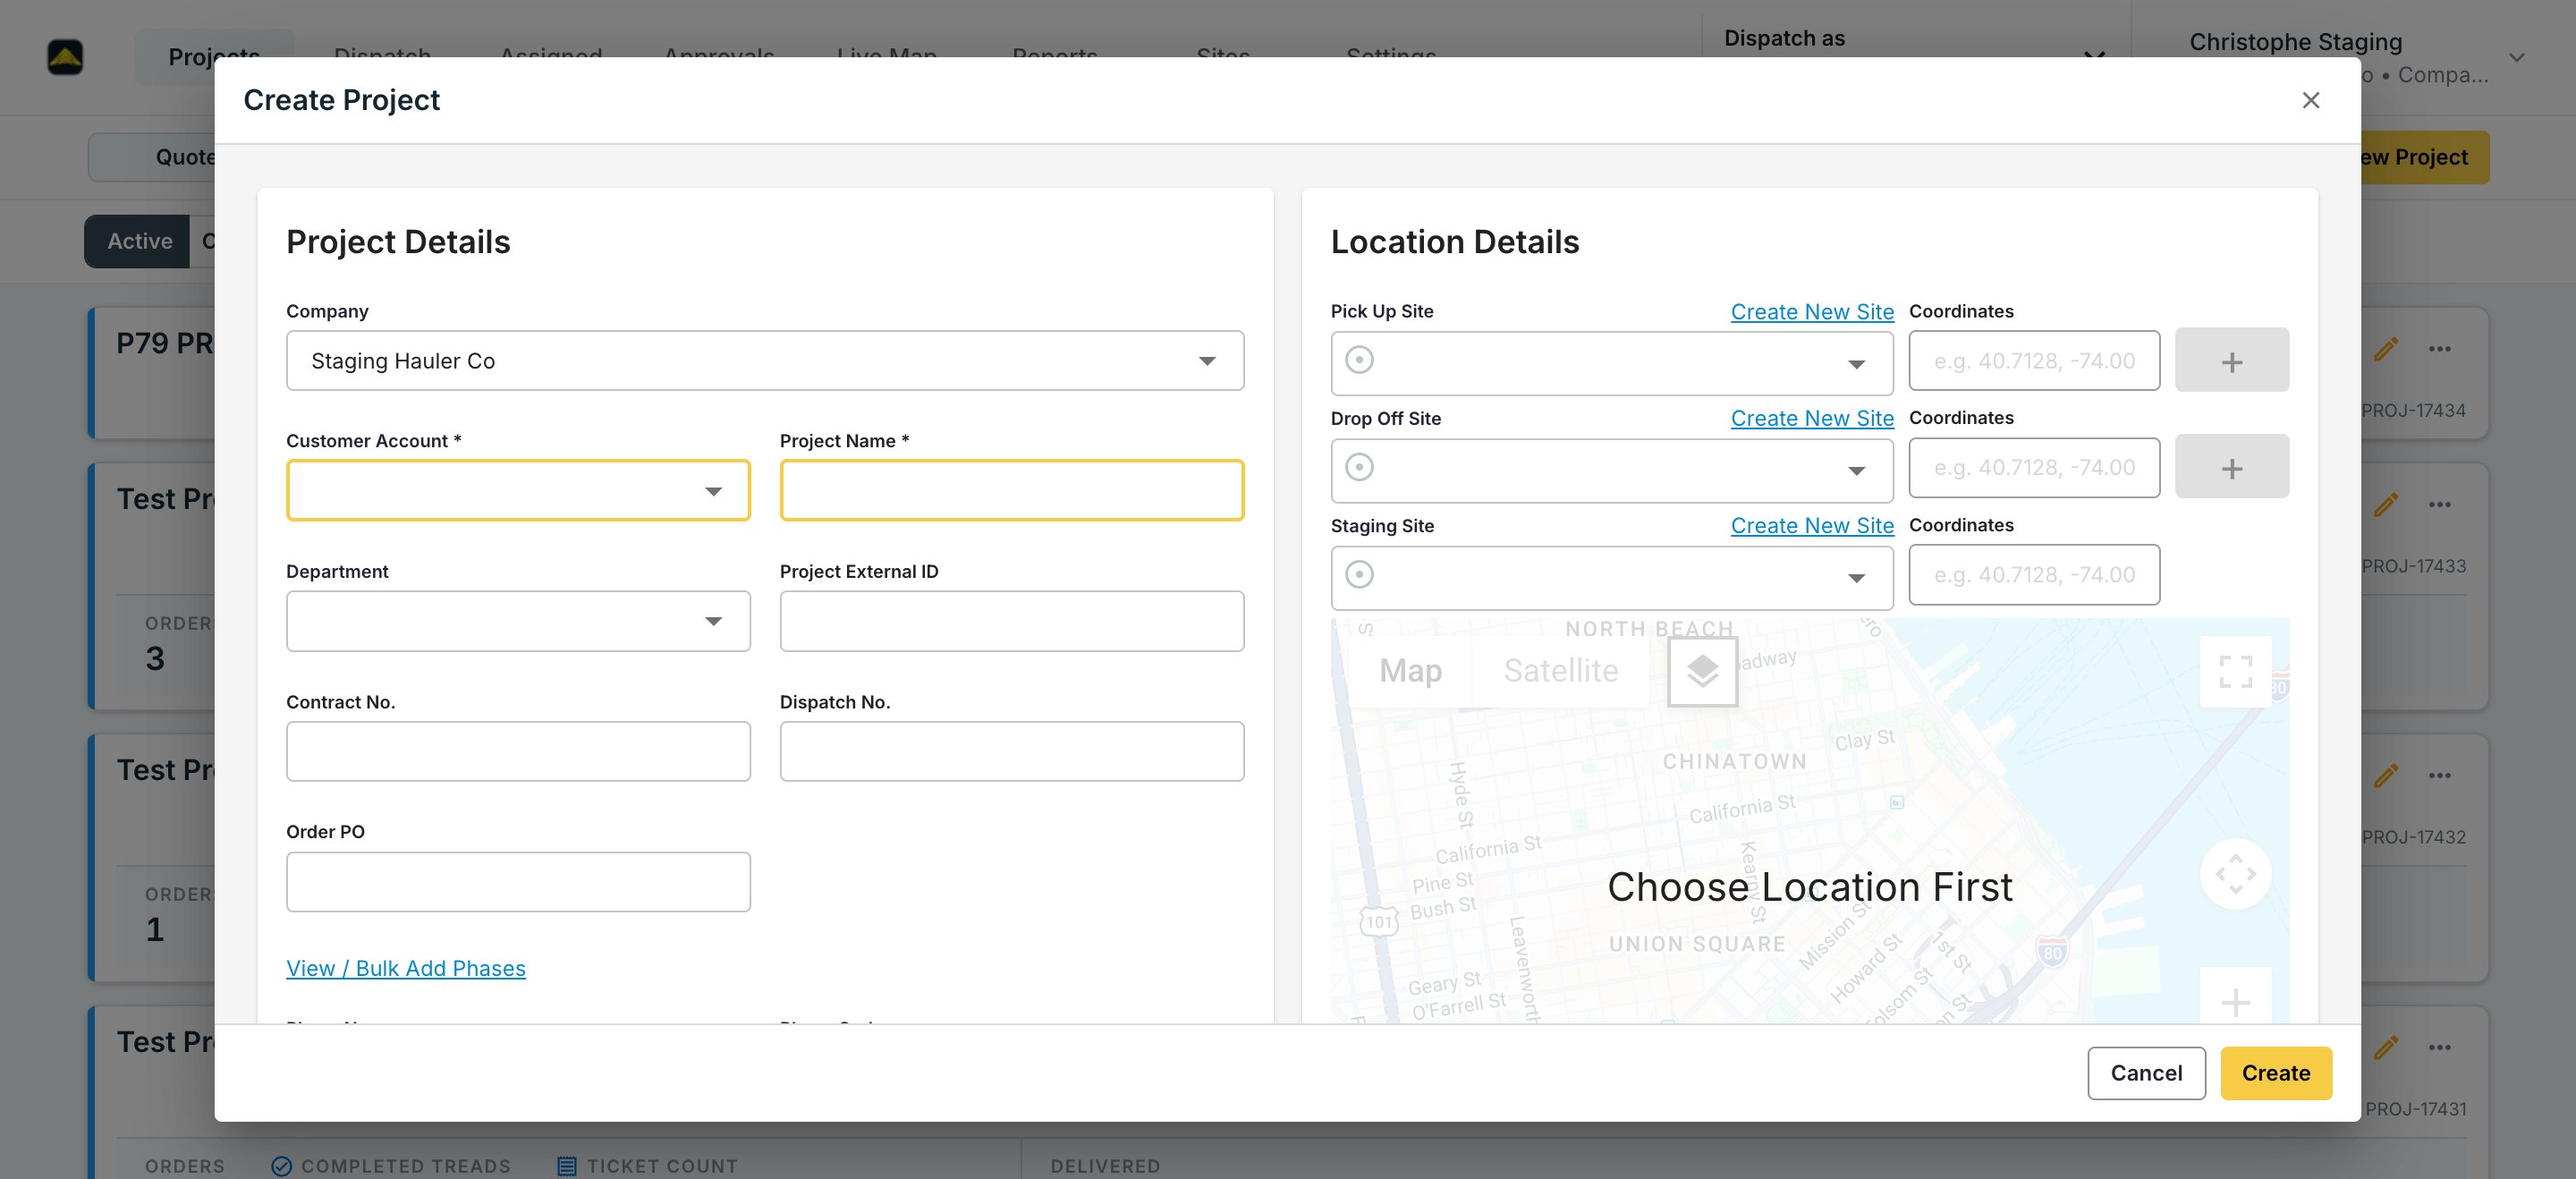Click the Active filter tab

coord(139,241)
